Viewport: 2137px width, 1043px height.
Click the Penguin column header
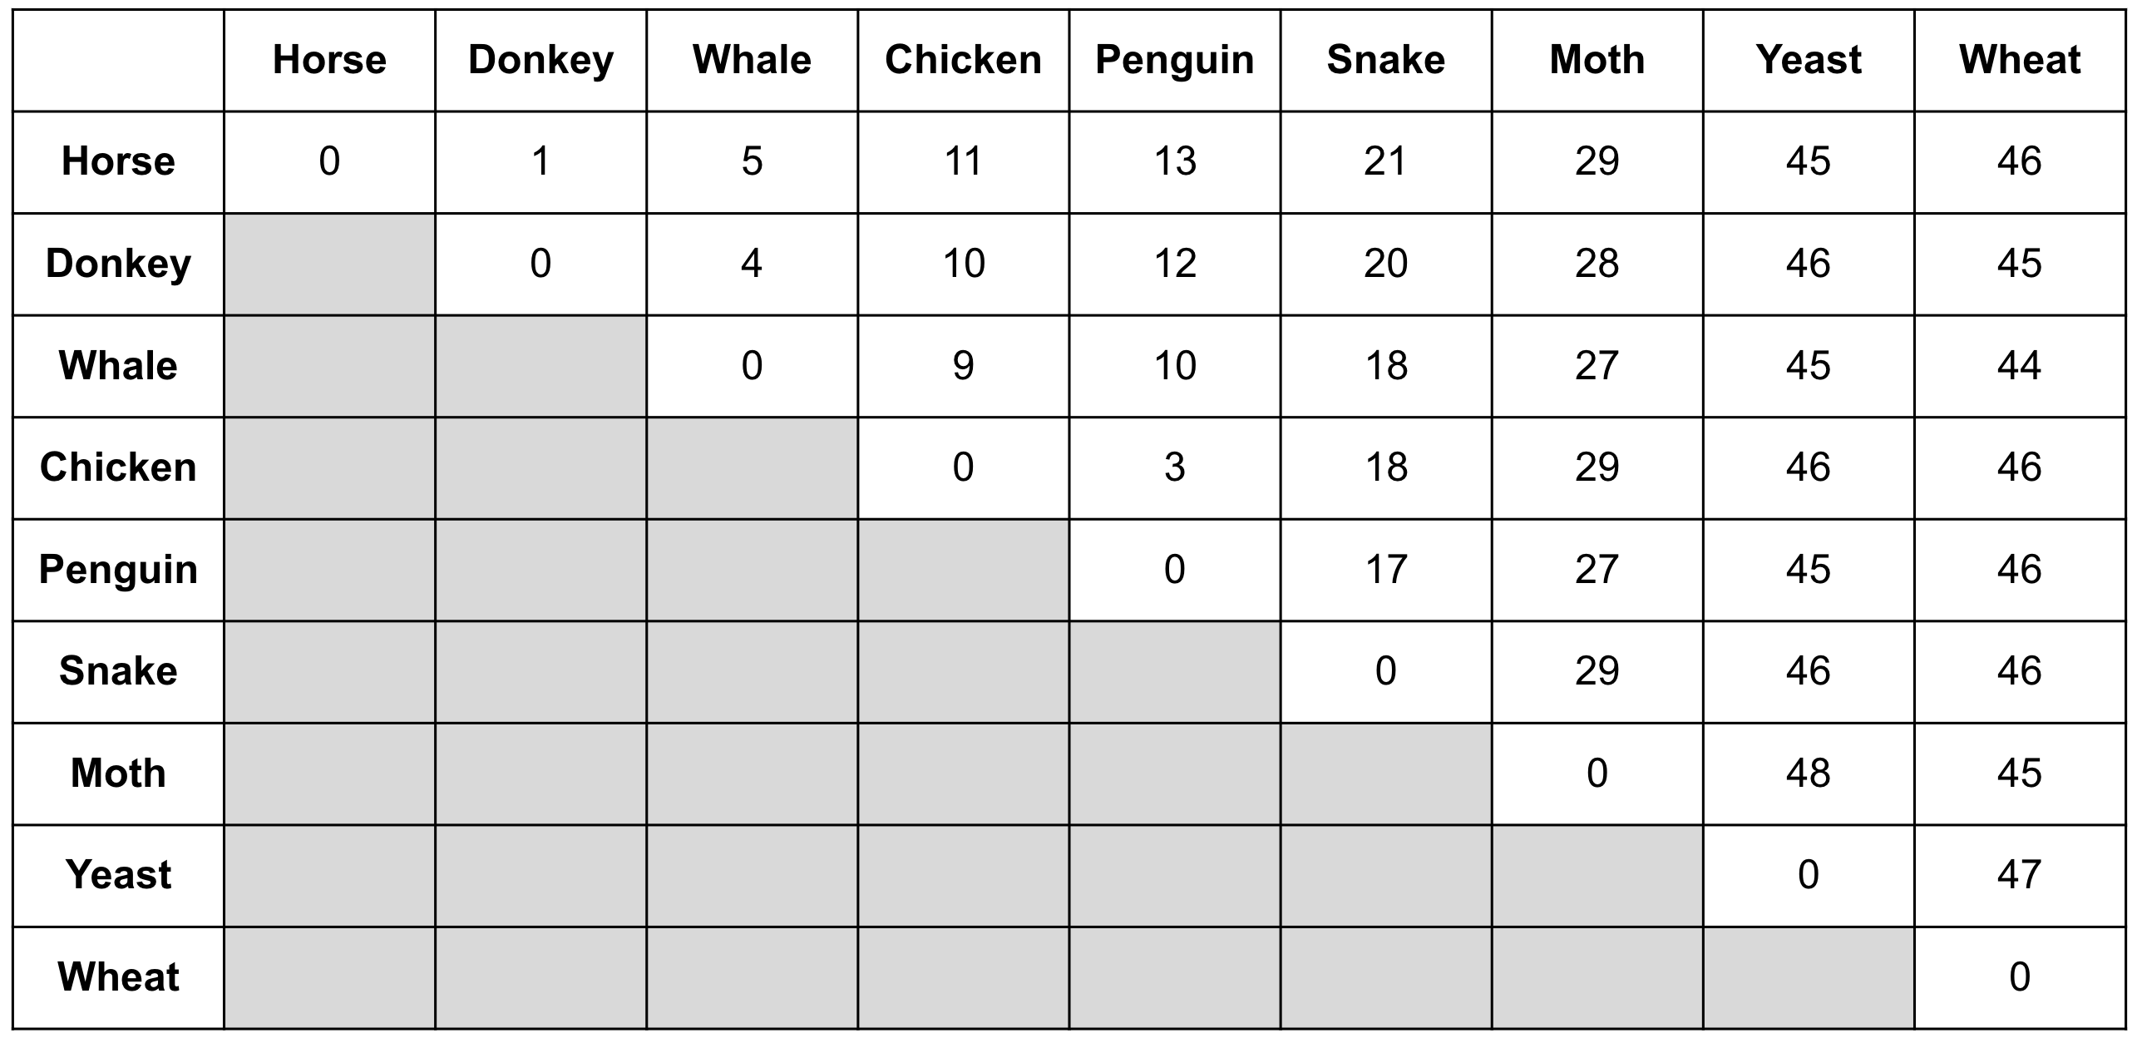coord(1175,61)
